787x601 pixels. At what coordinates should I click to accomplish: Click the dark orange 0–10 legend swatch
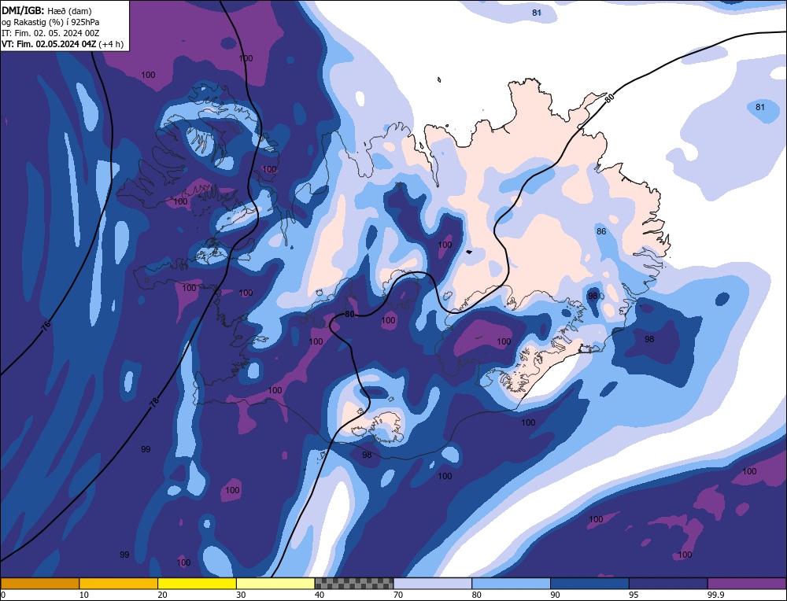pyautogui.click(x=39, y=584)
